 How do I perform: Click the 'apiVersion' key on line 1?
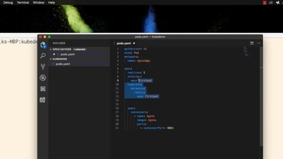[133, 49]
